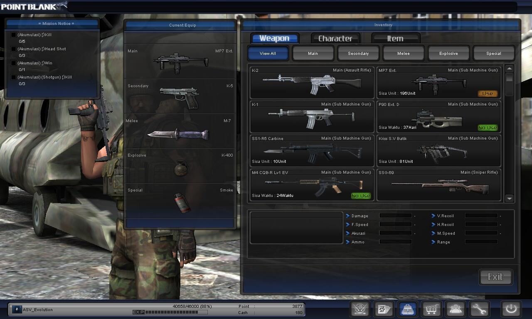Click No Use button on M4 CQB-R
Image resolution: width=532 pixels, height=319 pixels.
pyautogui.click(x=361, y=196)
